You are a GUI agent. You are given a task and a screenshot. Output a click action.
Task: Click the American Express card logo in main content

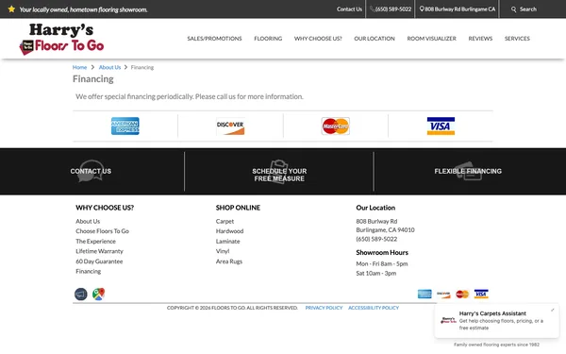pos(125,126)
